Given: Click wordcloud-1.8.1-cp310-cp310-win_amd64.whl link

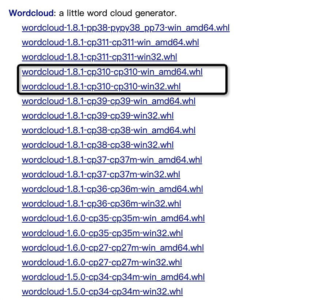Looking at the screenshot, I should point(112,72).
